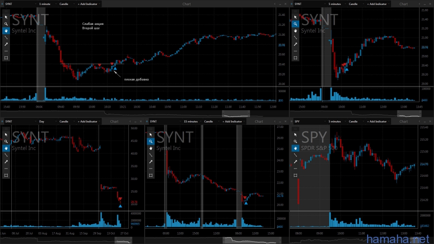Select the pointer tool in SPY chart
Image resolution: width=434 pixels, height=244 pixels.
[x=295, y=135]
